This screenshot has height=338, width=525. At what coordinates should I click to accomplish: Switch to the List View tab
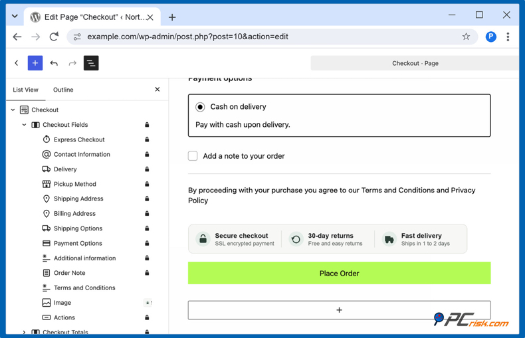pyautogui.click(x=25, y=90)
